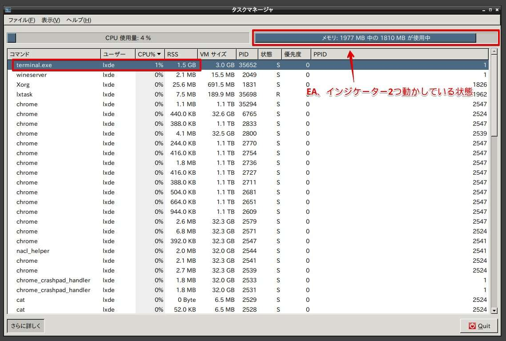Sort by the 状態 column header
This screenshot has width=506, height=341.
tap(270, 54)
